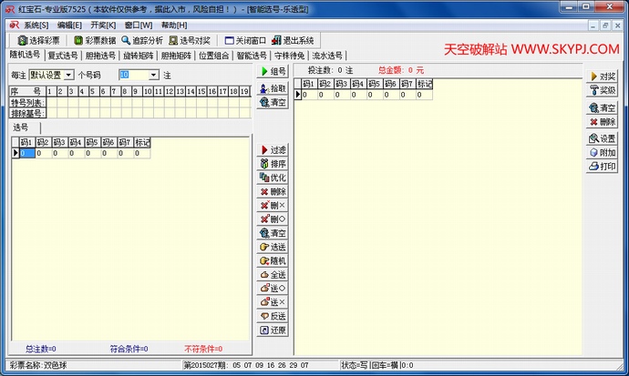
Task: Launch 追踪分析 magnifier tool
Action: coord(141,41)
